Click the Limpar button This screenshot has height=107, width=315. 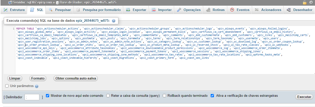point(15,78)
